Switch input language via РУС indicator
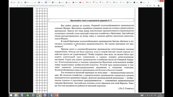173x97 pixels. 155,95
